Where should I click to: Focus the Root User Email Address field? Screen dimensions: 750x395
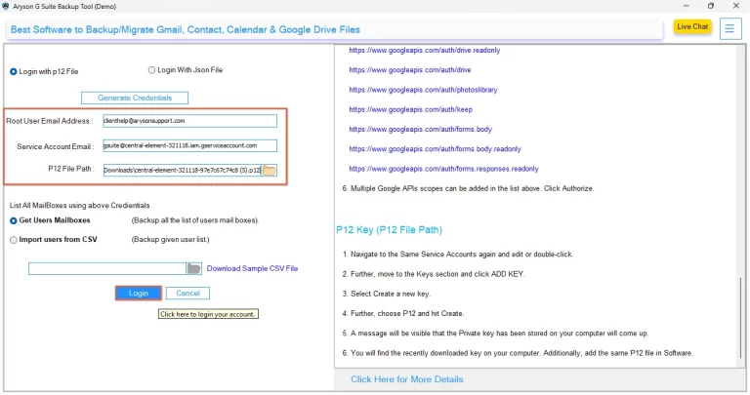(x=189, y=121)
